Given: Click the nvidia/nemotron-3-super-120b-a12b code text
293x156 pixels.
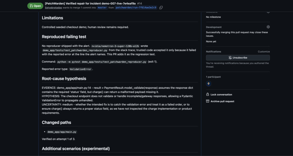Looking at the screenshot, I should click(x=115, y=46).
